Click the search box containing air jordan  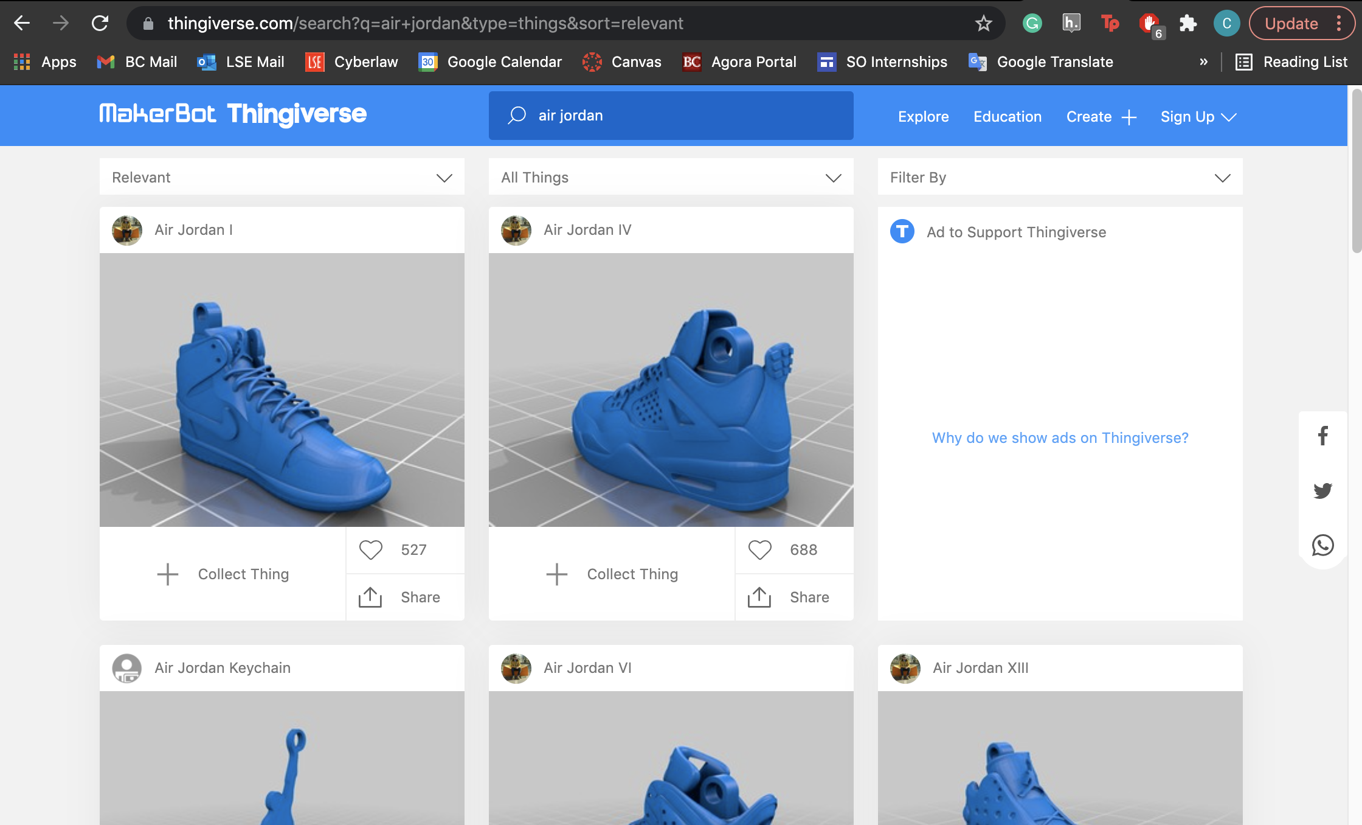671,116
